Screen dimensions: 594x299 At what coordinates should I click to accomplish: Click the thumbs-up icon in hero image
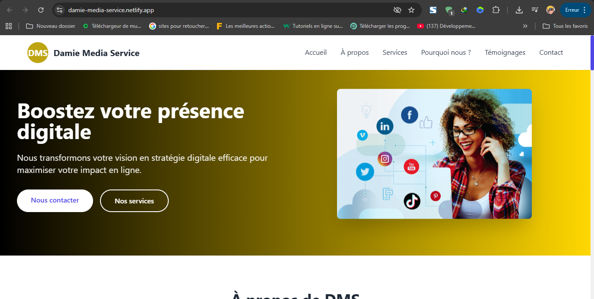[426, 122]
